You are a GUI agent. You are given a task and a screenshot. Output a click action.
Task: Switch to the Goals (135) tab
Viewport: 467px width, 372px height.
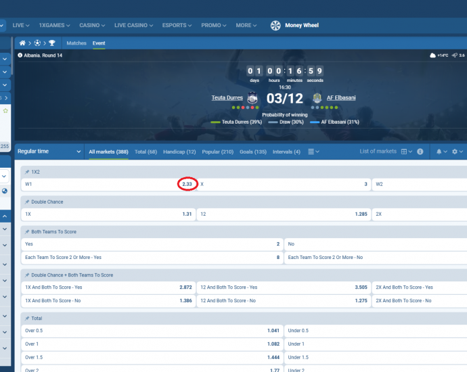(252, 152)
